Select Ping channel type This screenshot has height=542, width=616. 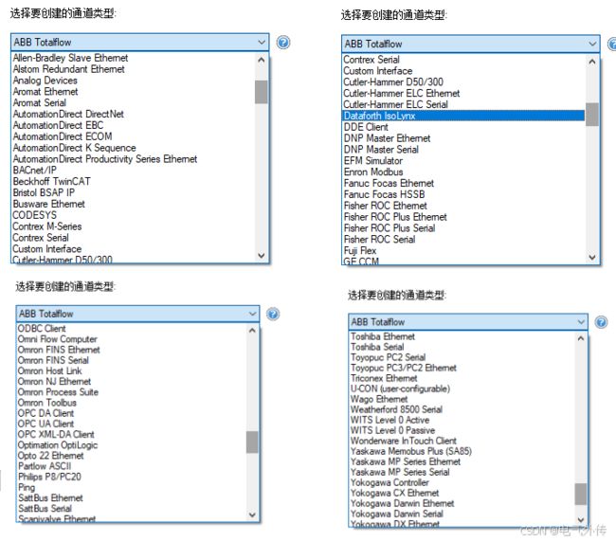[x=27, y=487]
